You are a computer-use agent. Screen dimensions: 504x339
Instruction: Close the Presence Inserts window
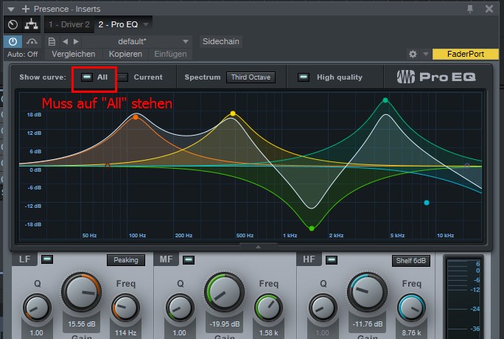tap(489, 9)
